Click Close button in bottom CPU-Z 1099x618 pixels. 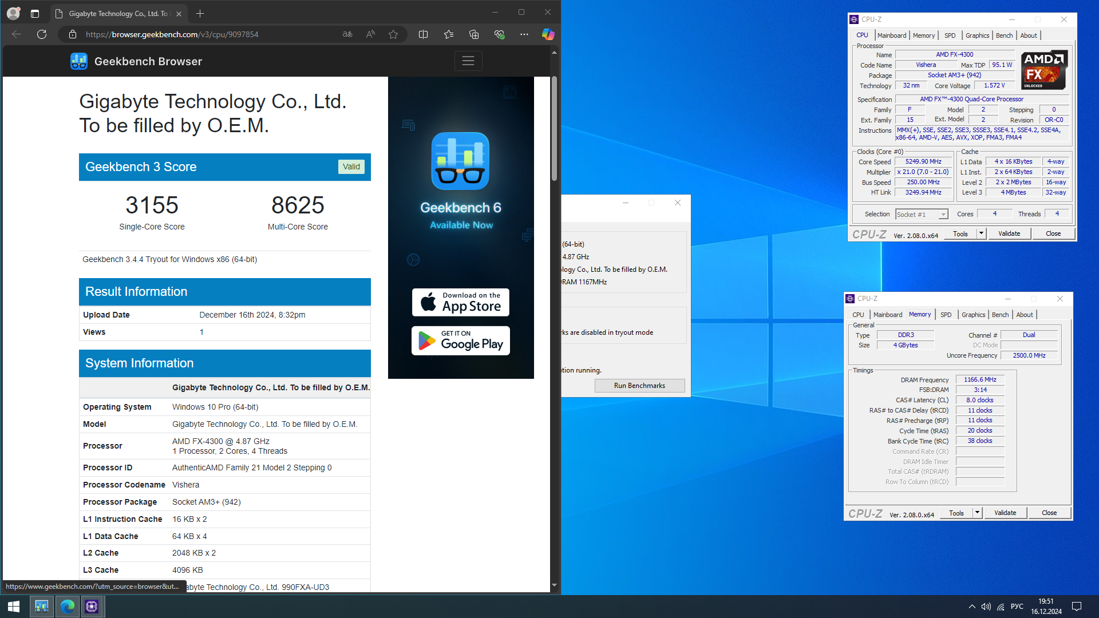pos(1049,513)
